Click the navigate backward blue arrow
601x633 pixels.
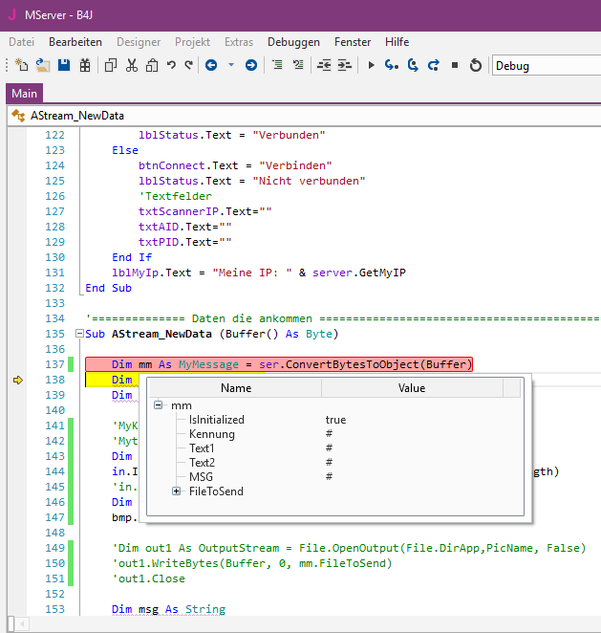210,66
